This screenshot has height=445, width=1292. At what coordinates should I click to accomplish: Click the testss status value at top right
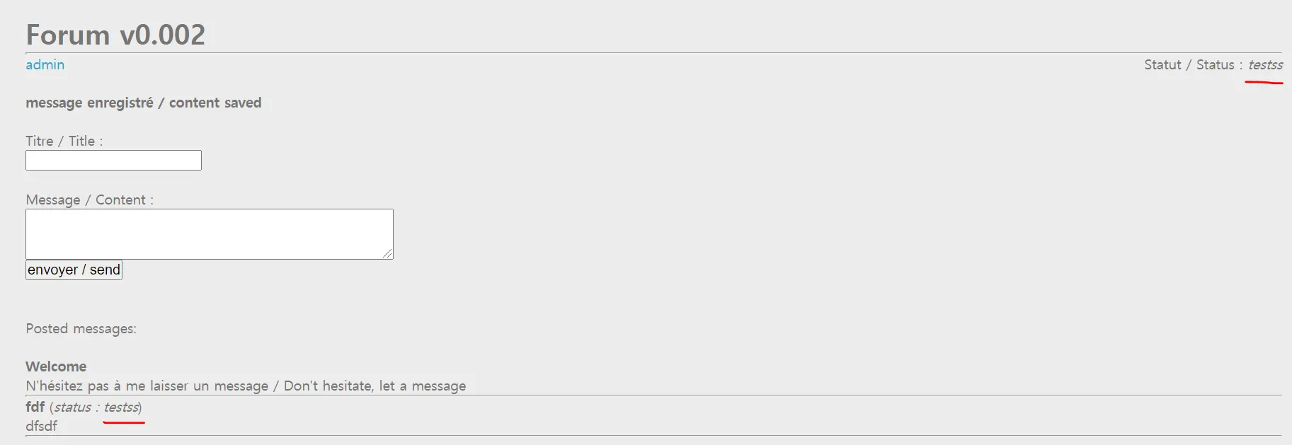pos(1265,64)
